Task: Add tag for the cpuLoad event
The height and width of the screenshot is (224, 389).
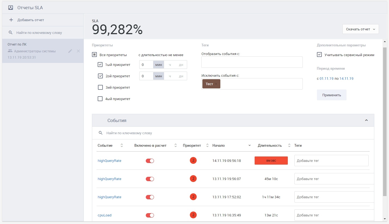Action: tap(334, 215)
